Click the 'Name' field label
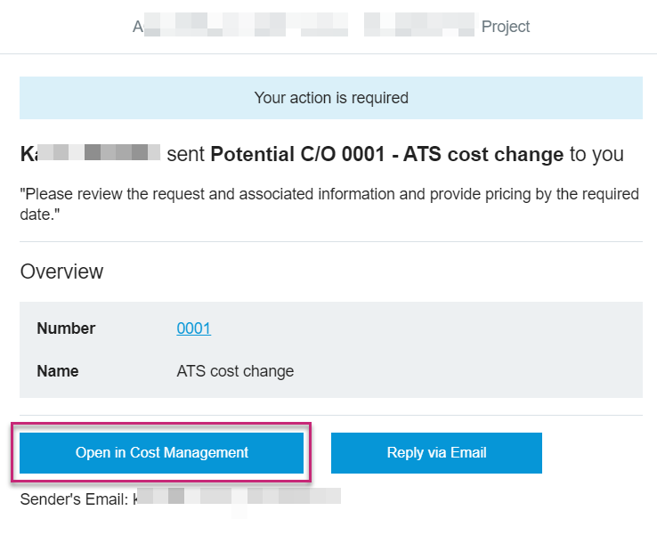The height and width of the screenshot is (543, 657). [x=57, y=371]
